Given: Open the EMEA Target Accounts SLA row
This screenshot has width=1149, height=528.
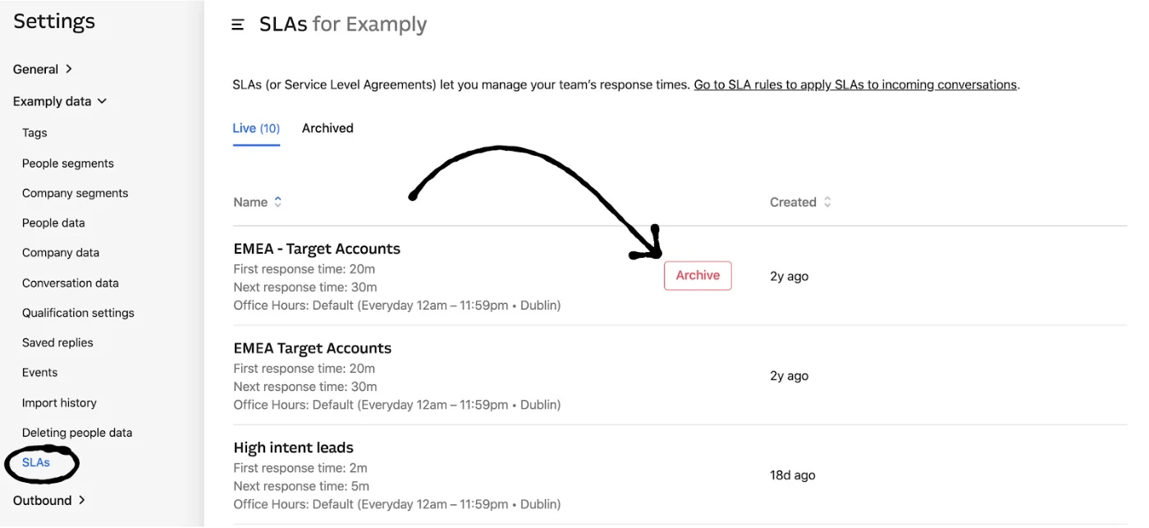Looking at the screenshot, I should (x=312, y=348).
